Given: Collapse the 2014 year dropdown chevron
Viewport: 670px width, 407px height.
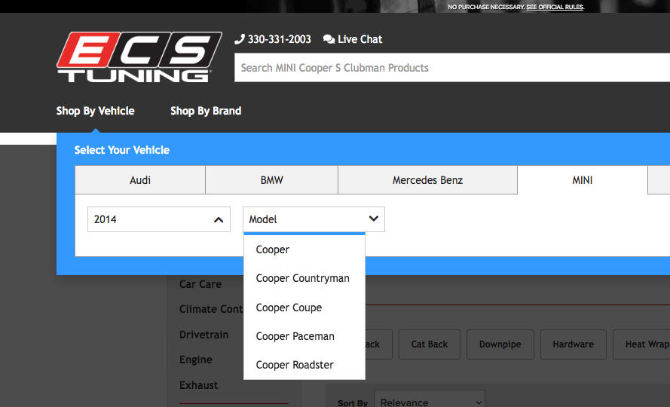Looking at the screenshot, I should [219, 220].
